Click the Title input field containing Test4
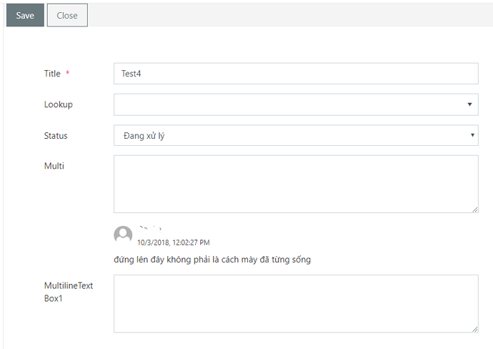The image size is (493, 349). [x=296, y=74]
